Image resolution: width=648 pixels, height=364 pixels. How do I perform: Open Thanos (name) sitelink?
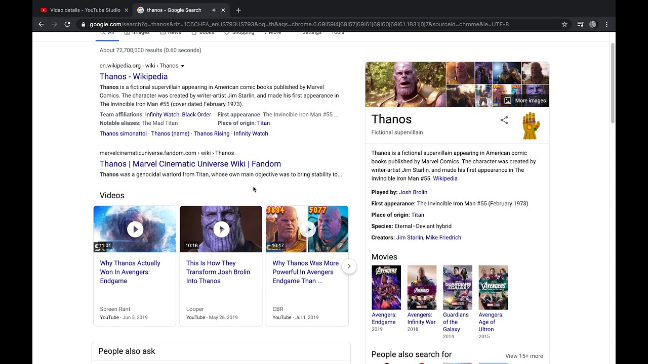point(170,133)
